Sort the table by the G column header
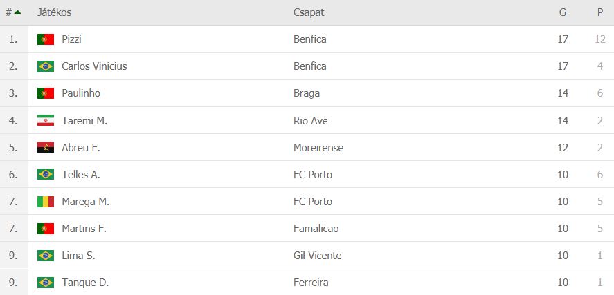 pos(563,12)
